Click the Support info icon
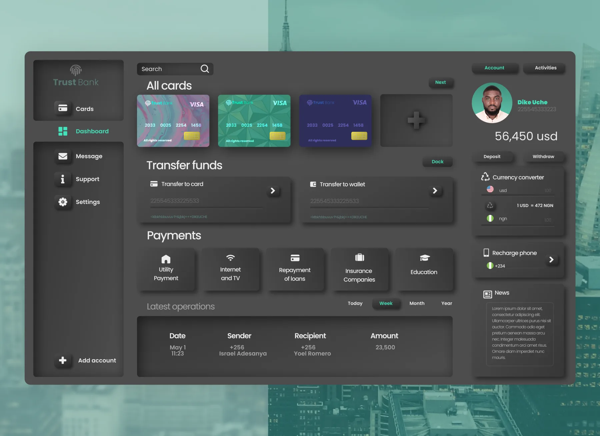The height and width of the screenshot is (436, 600). [63, 179]
